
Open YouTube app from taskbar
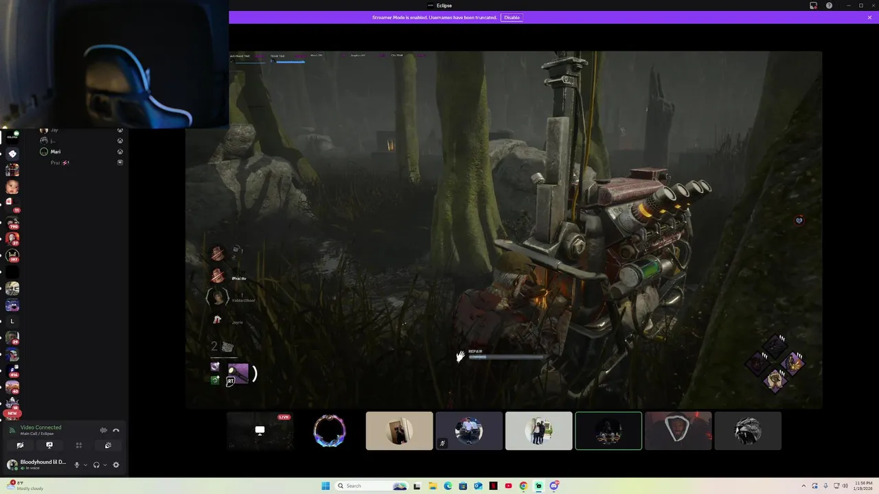pos(508,486)
